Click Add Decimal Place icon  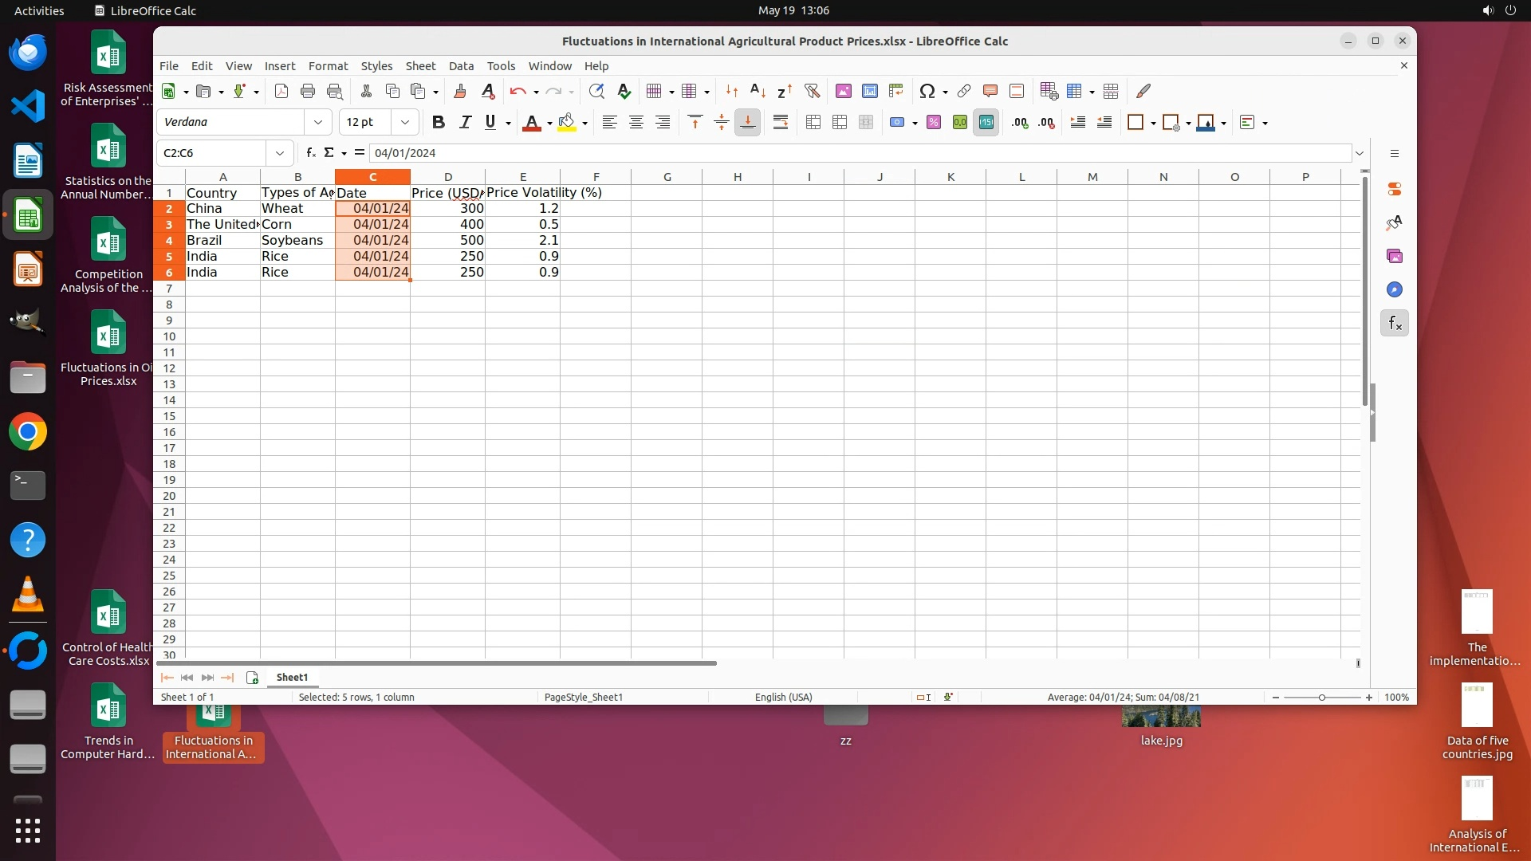(1019, 122)
